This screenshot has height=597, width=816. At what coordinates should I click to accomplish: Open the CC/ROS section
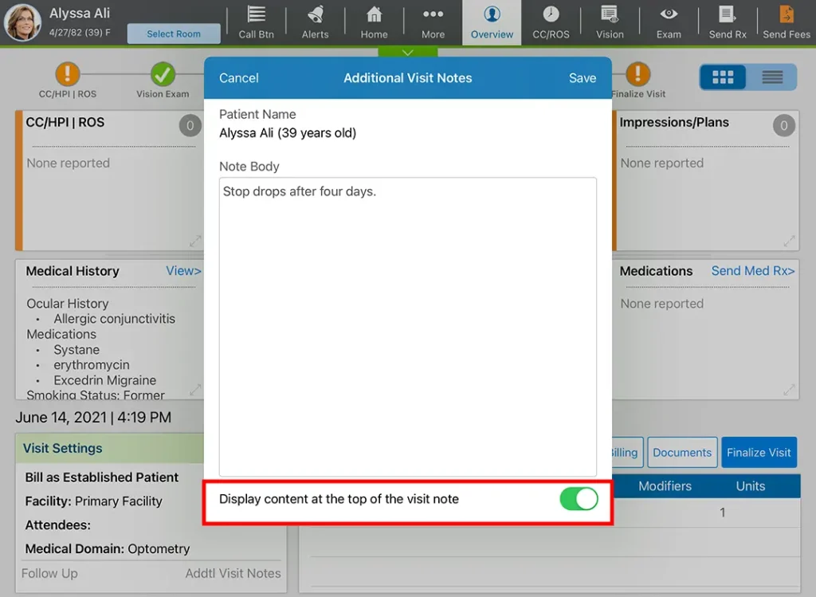coord(551,22)
